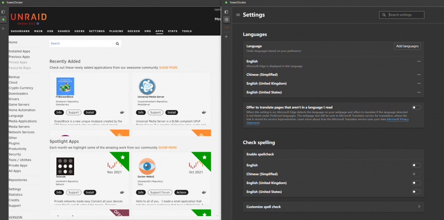Click the UNRAID logo

pyautogui.click(x=28, y=17)
